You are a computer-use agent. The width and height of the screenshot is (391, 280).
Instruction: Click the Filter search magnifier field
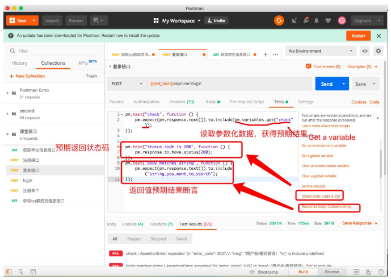point(53,51)
